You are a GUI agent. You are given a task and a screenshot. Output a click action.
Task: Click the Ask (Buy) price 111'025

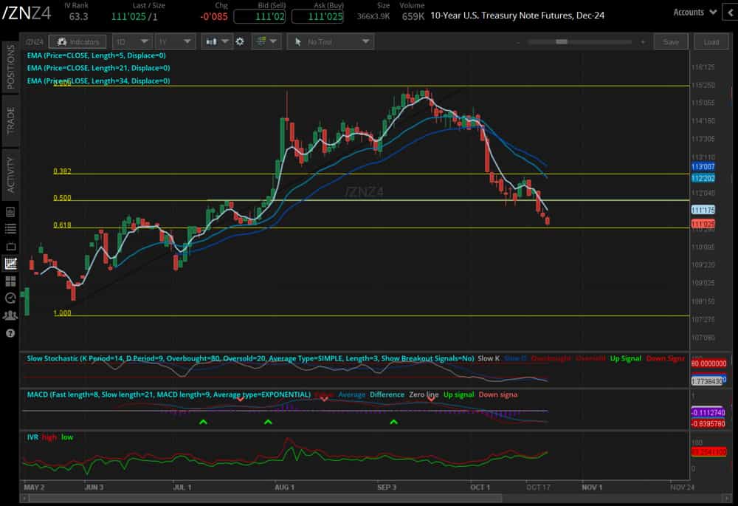(317, 16)
